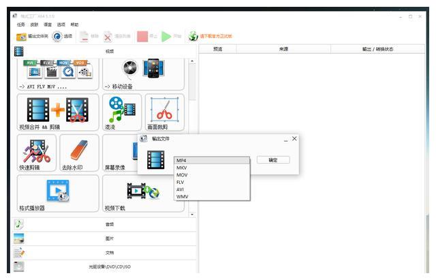
Task: Click the app icon in 输出文件 dialog title
Action: 144,138
